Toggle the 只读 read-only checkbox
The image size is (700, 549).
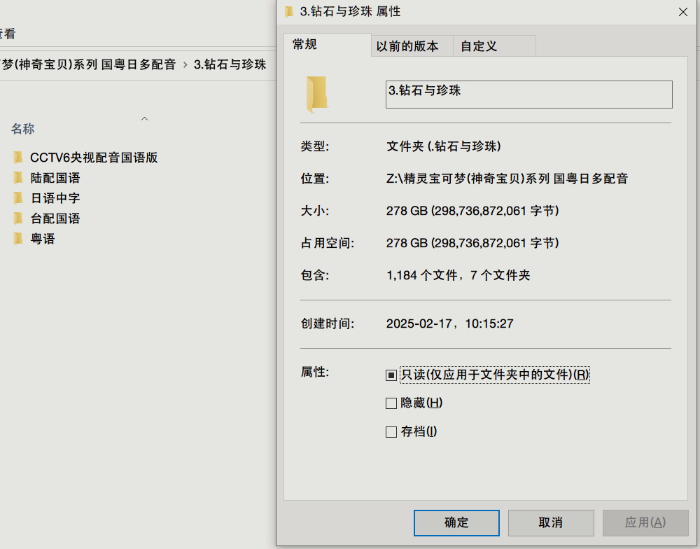391,374
